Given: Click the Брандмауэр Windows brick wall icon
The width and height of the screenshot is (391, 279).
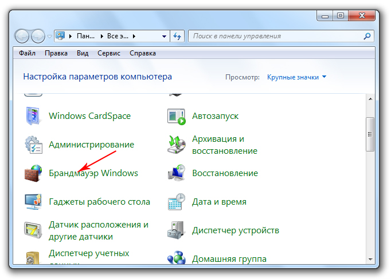Looking at the screenshot, I should pyautogui.click(x=33, y=173).
